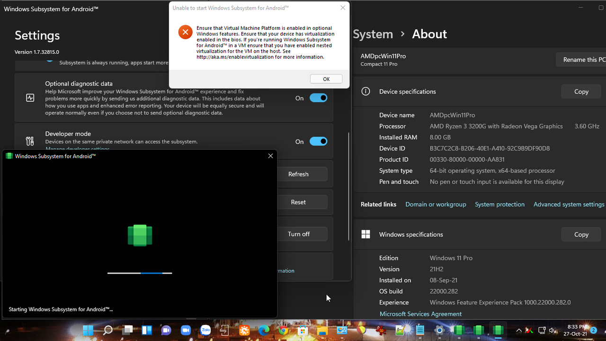Open the Domain or workgroup link

[436, 204]
